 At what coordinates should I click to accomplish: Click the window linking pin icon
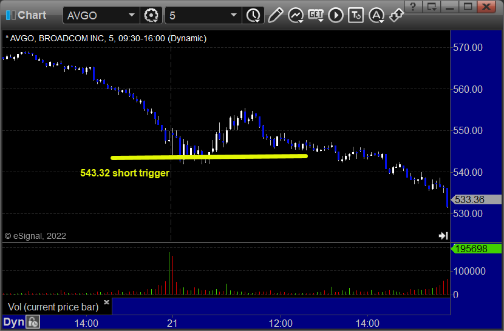(x=396, y=15)
